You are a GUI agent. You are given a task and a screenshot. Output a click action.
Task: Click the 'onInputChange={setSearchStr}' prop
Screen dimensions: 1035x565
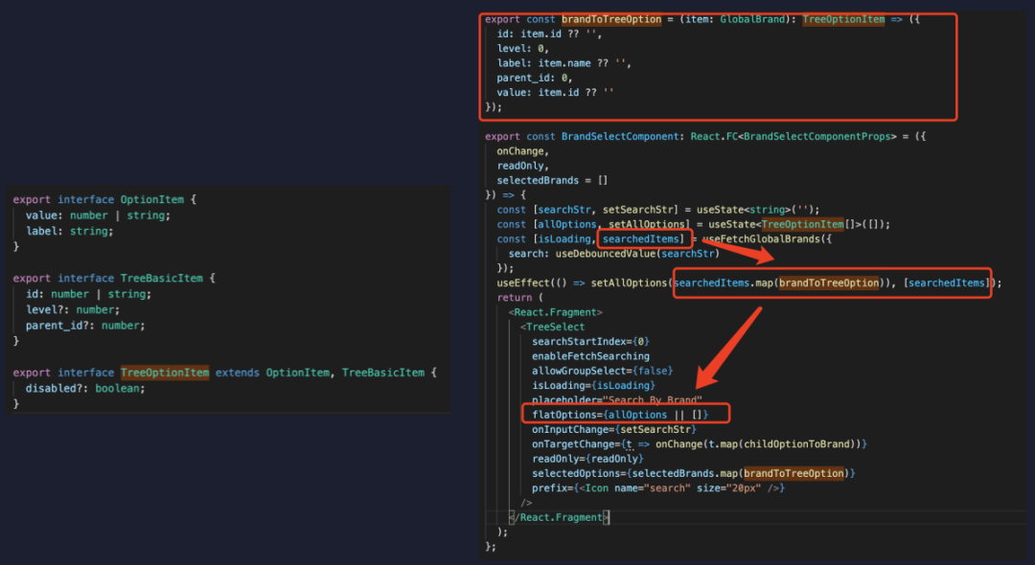point(614,429)
